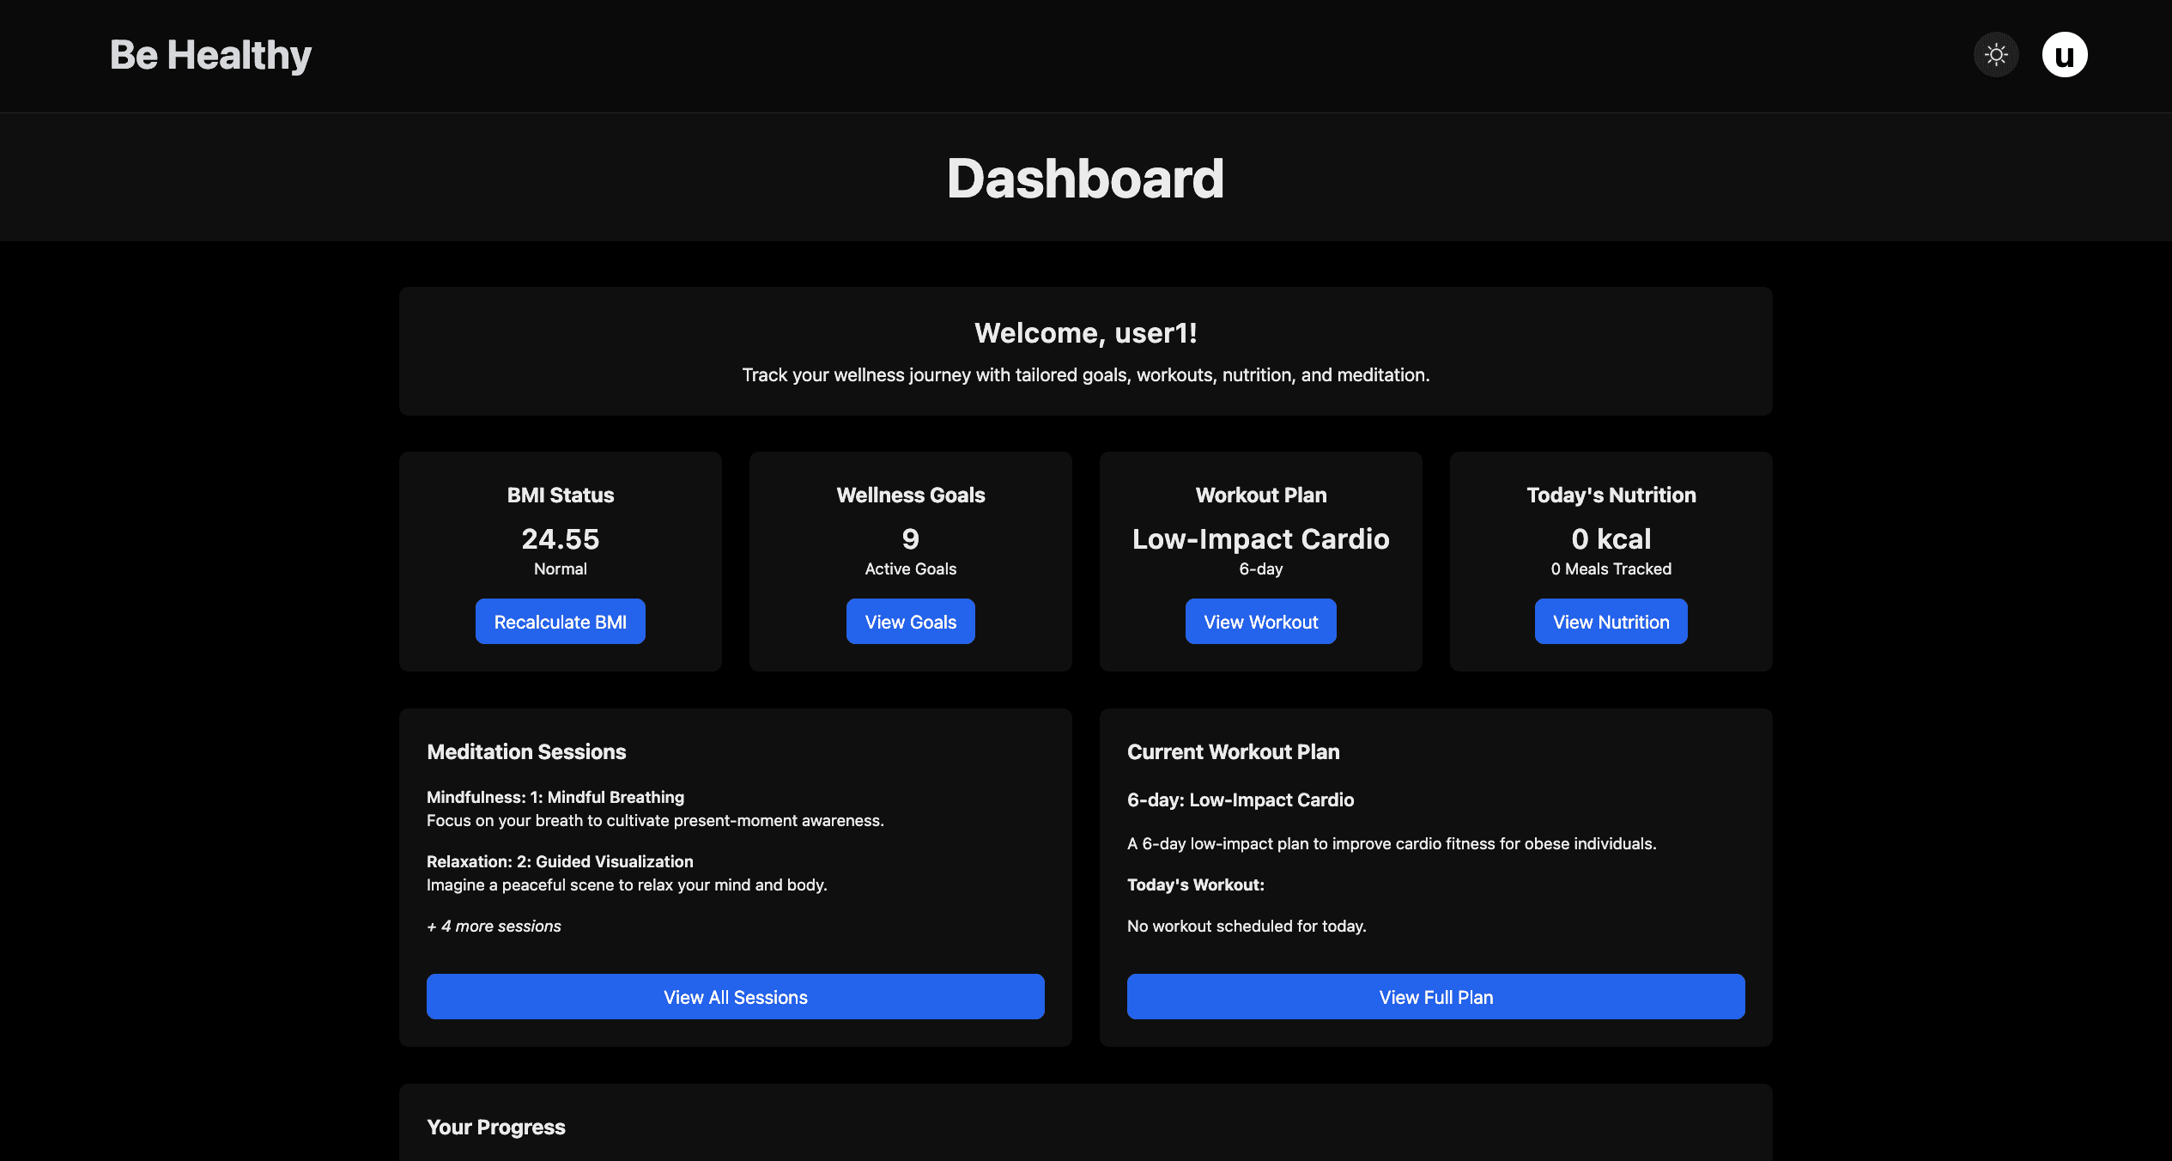Viewport: 2172px width, 1161px height.
Task: Click the Be Healthy logo
Action: pos(210,54)
